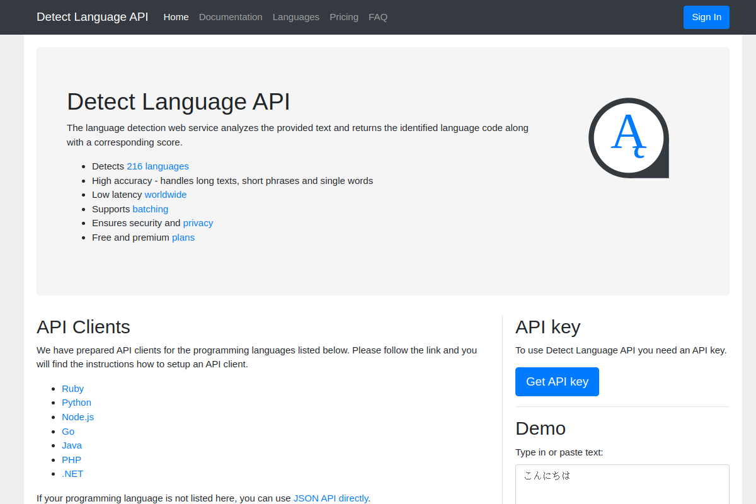Click the Detect Language API brand title
Viewport: 756px width, 504px height.
[93, 17]
